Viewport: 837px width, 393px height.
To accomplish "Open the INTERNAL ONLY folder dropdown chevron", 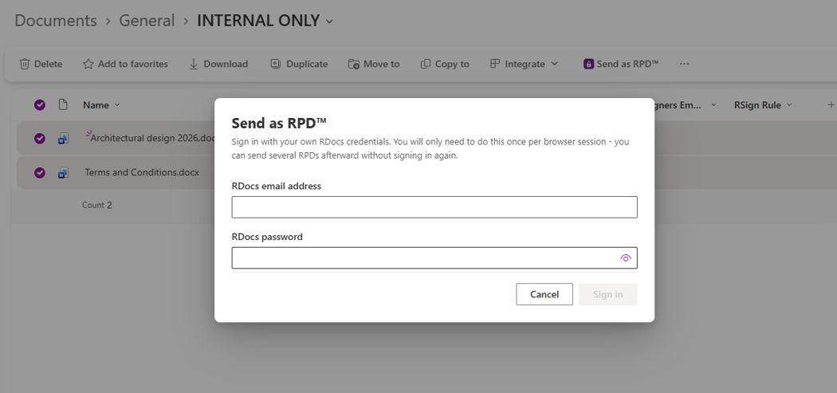I will coord(329,22).
